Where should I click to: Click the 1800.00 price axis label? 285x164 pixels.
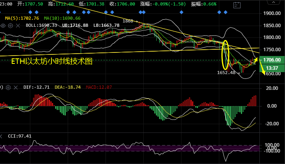click(272, 37)
